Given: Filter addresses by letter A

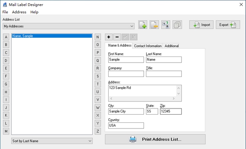Looking at the screenshot, I should pos(6,37).
